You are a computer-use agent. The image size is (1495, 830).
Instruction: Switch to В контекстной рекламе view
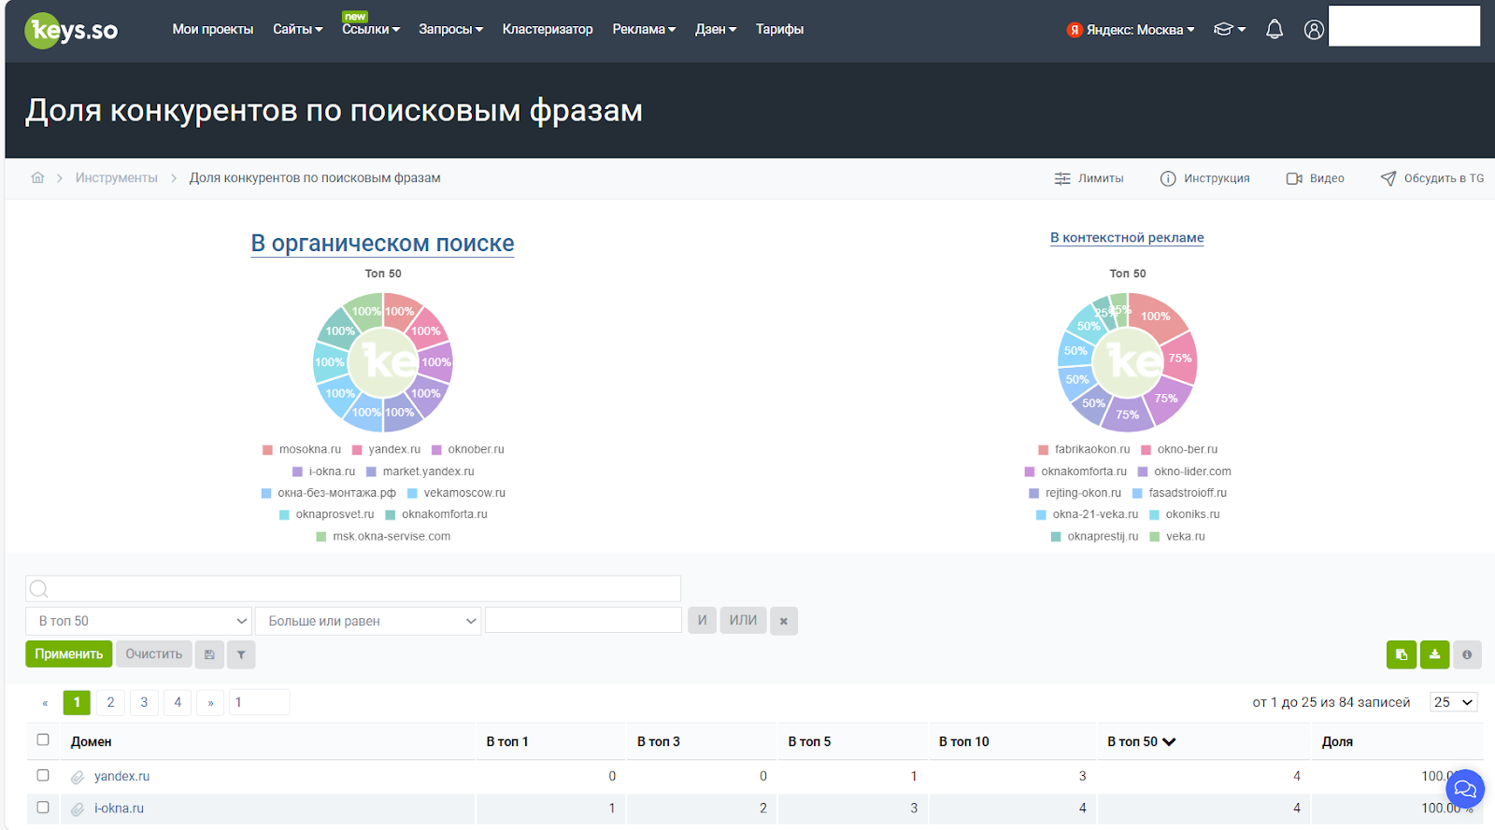click(1127, 237)
